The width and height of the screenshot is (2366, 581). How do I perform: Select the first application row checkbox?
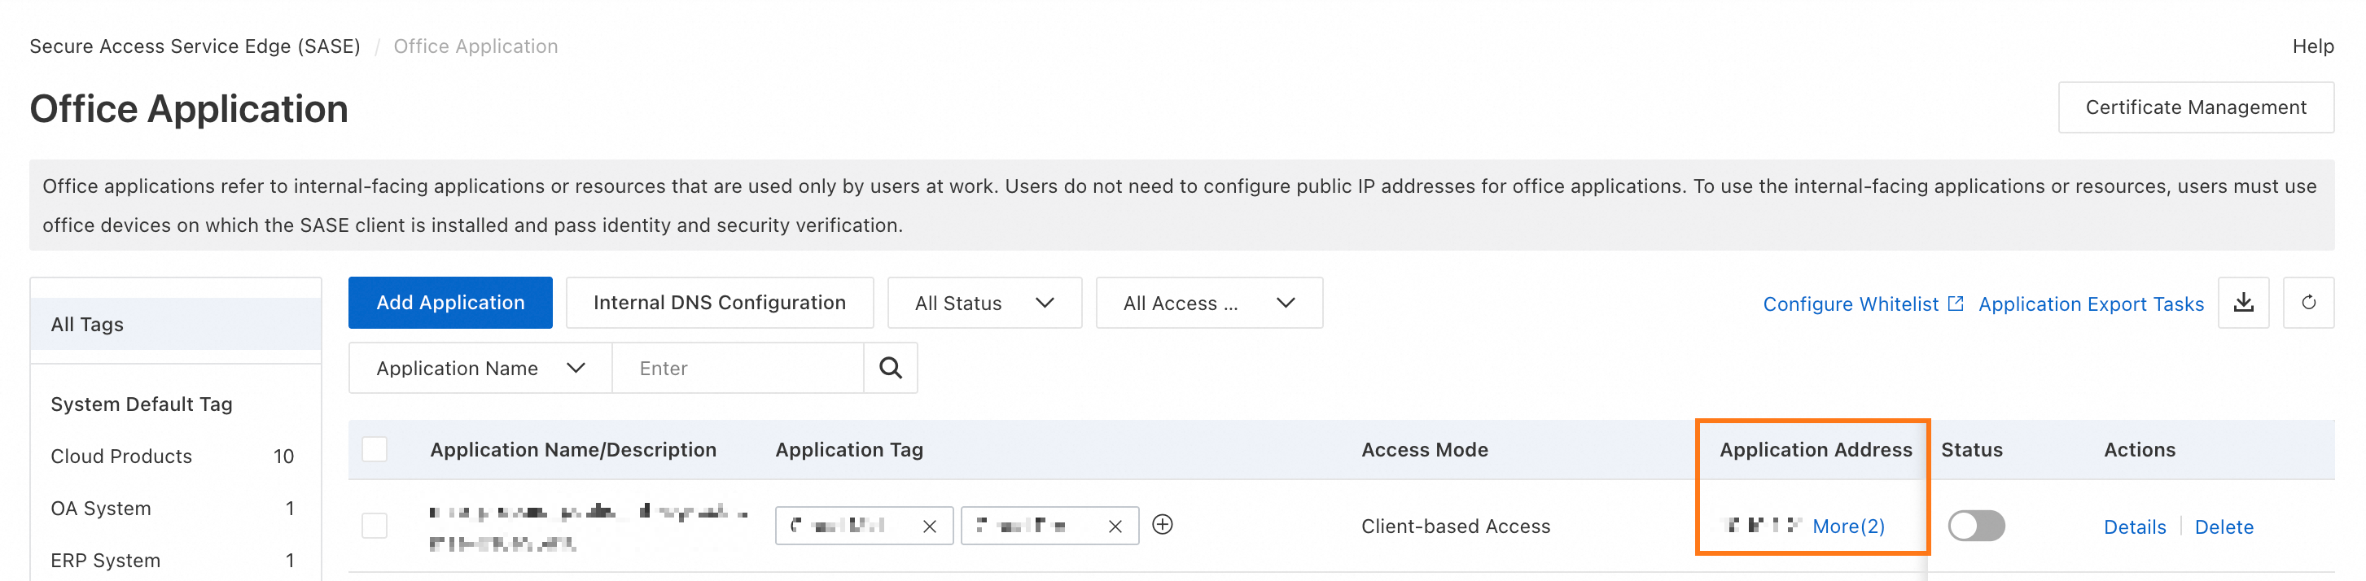point(375,526)
